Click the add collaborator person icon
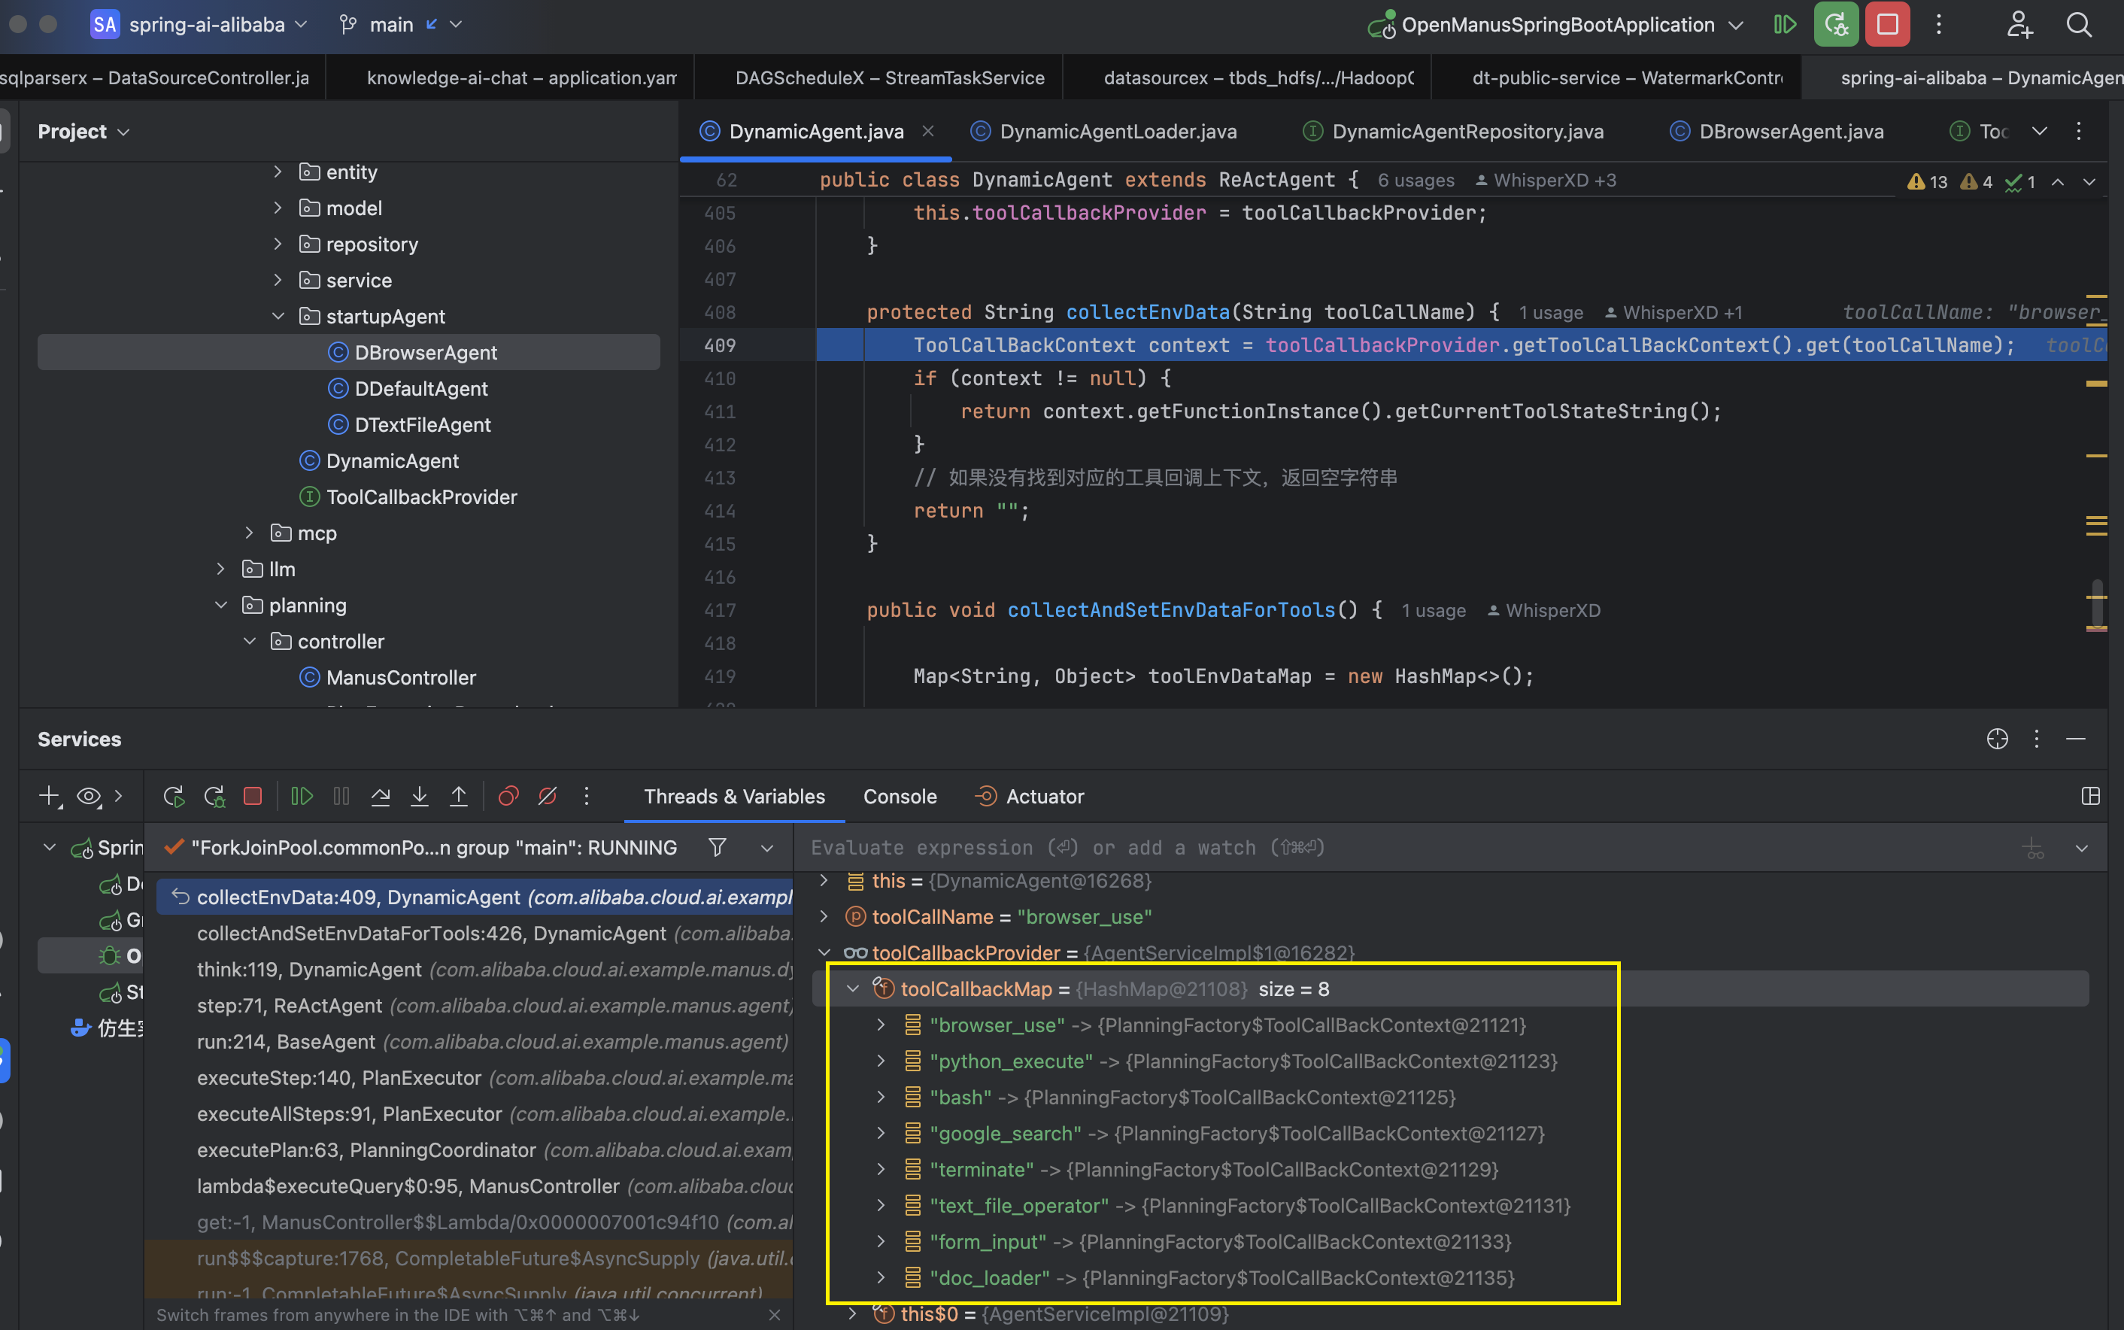The width and height of the screenshot is (2124, 1330). tap(2019, 25)
